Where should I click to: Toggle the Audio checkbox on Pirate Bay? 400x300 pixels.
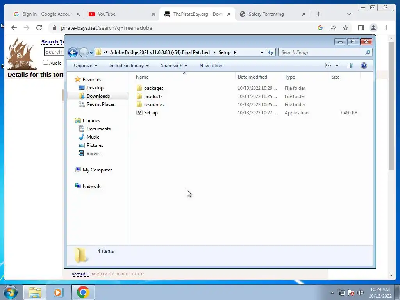point(45,62)
